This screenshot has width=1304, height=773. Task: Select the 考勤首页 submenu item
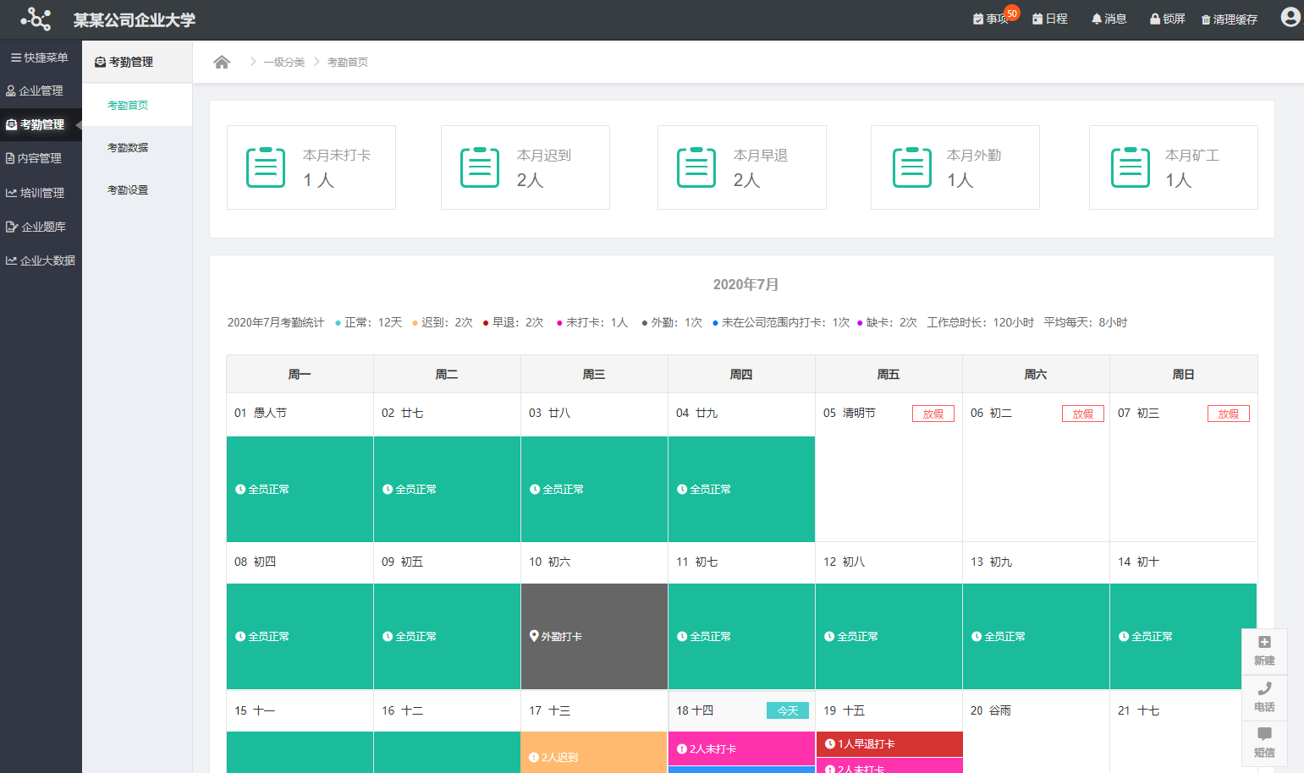click(137, 105)
